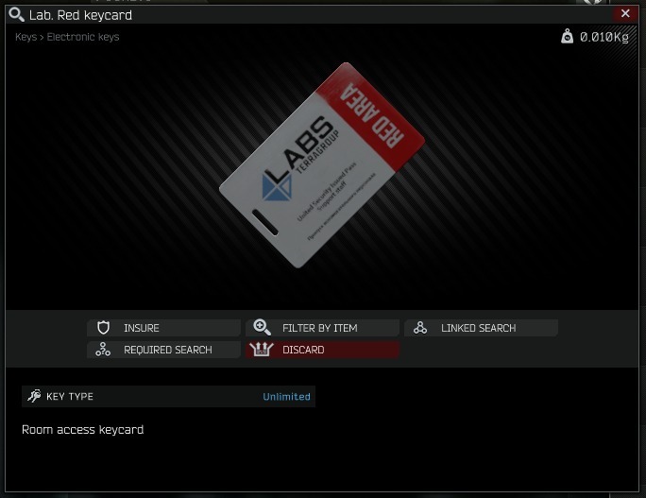
Task: Click the Labs Red Area keycard preview
Action: click(322, 165)
